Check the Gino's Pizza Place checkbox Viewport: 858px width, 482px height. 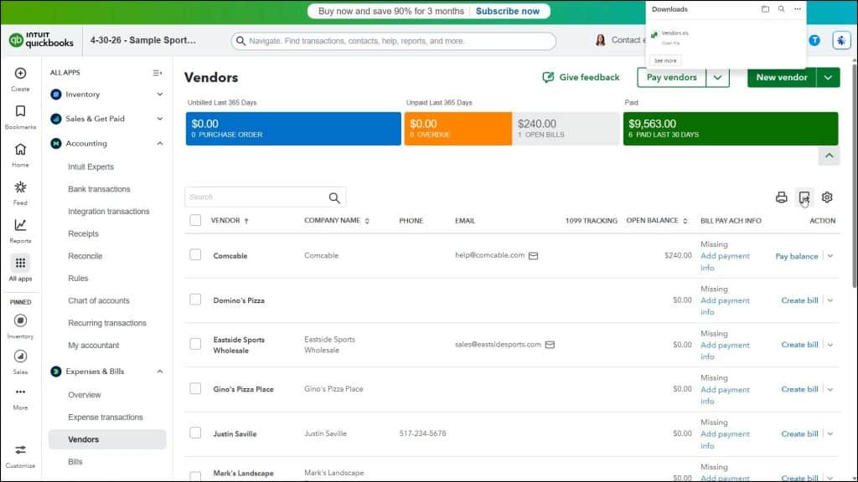[195, 388]
